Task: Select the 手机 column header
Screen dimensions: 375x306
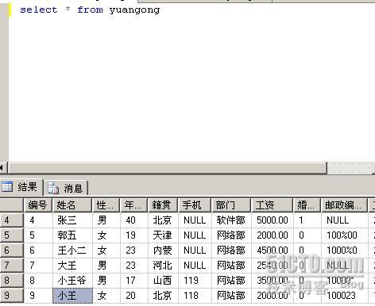Action: (195, 205)
